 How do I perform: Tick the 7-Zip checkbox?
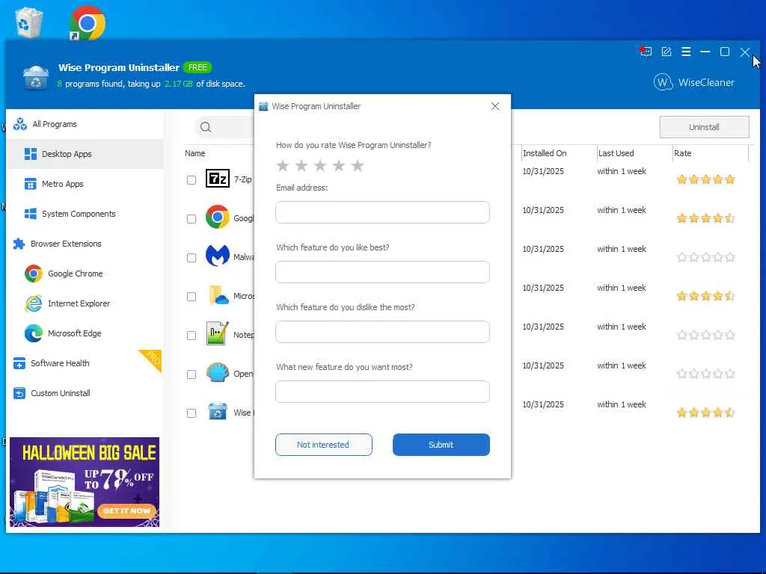(191, 180)
